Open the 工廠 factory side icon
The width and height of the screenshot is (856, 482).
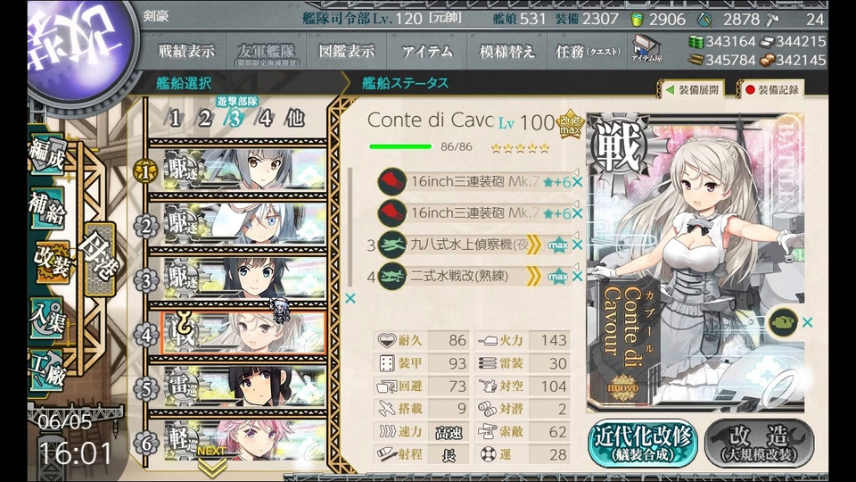(x=48, y=371)
